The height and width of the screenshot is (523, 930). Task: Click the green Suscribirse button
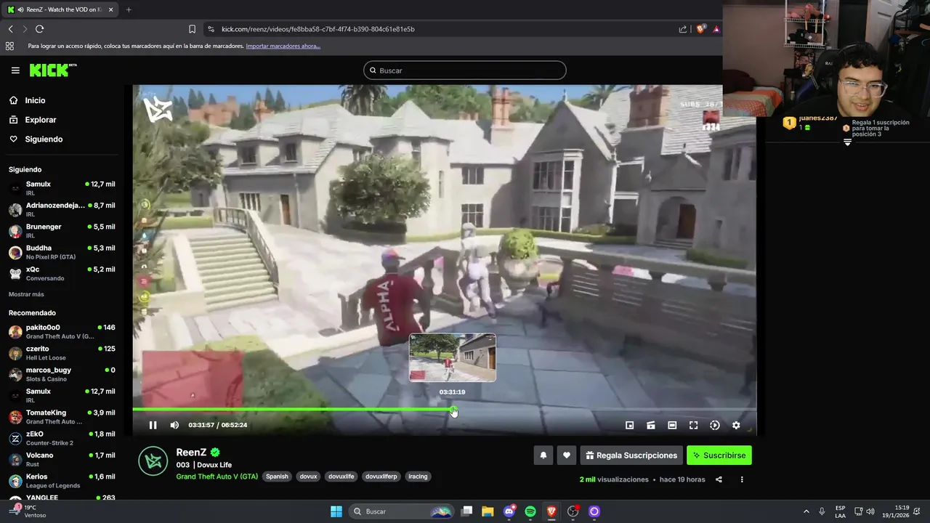point(719,455)
